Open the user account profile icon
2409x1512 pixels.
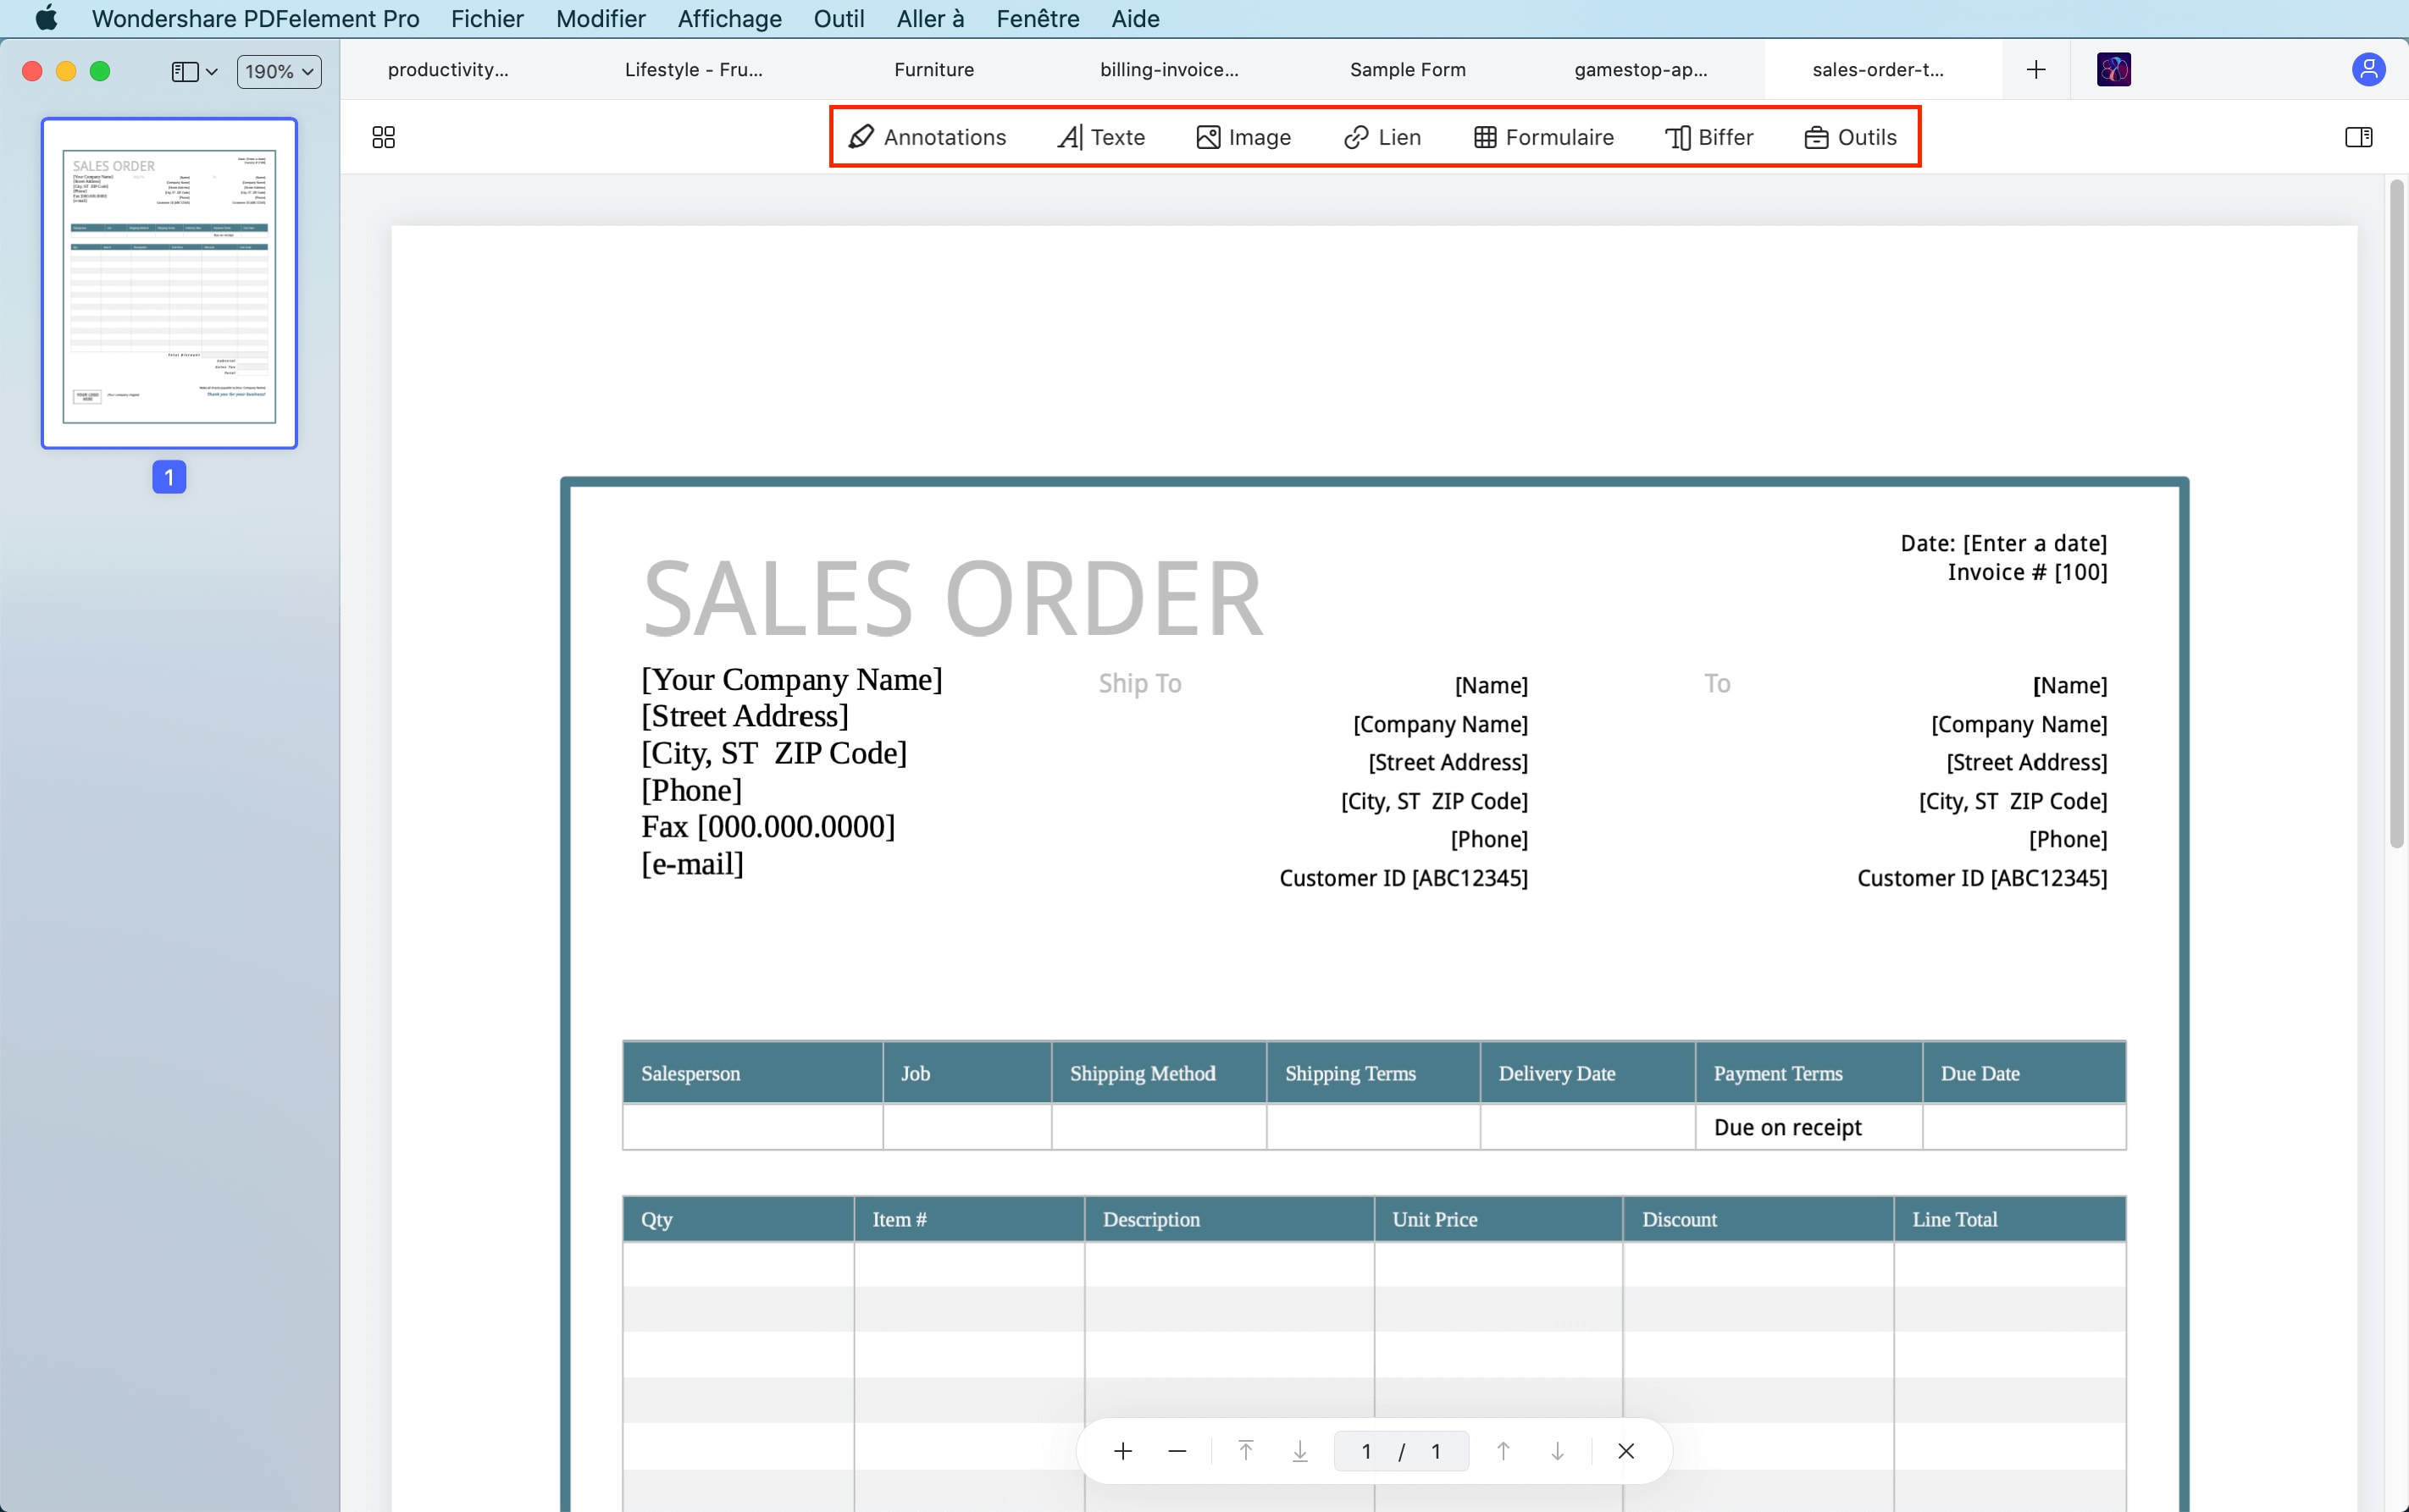[x=2368, y=69]
